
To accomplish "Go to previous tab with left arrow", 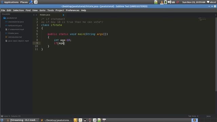I will point(34,15).
